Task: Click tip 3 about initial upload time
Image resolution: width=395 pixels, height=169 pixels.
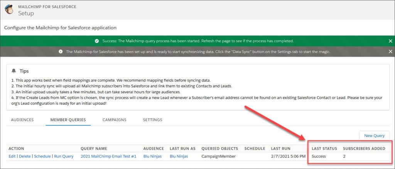Action: (96, 92)
